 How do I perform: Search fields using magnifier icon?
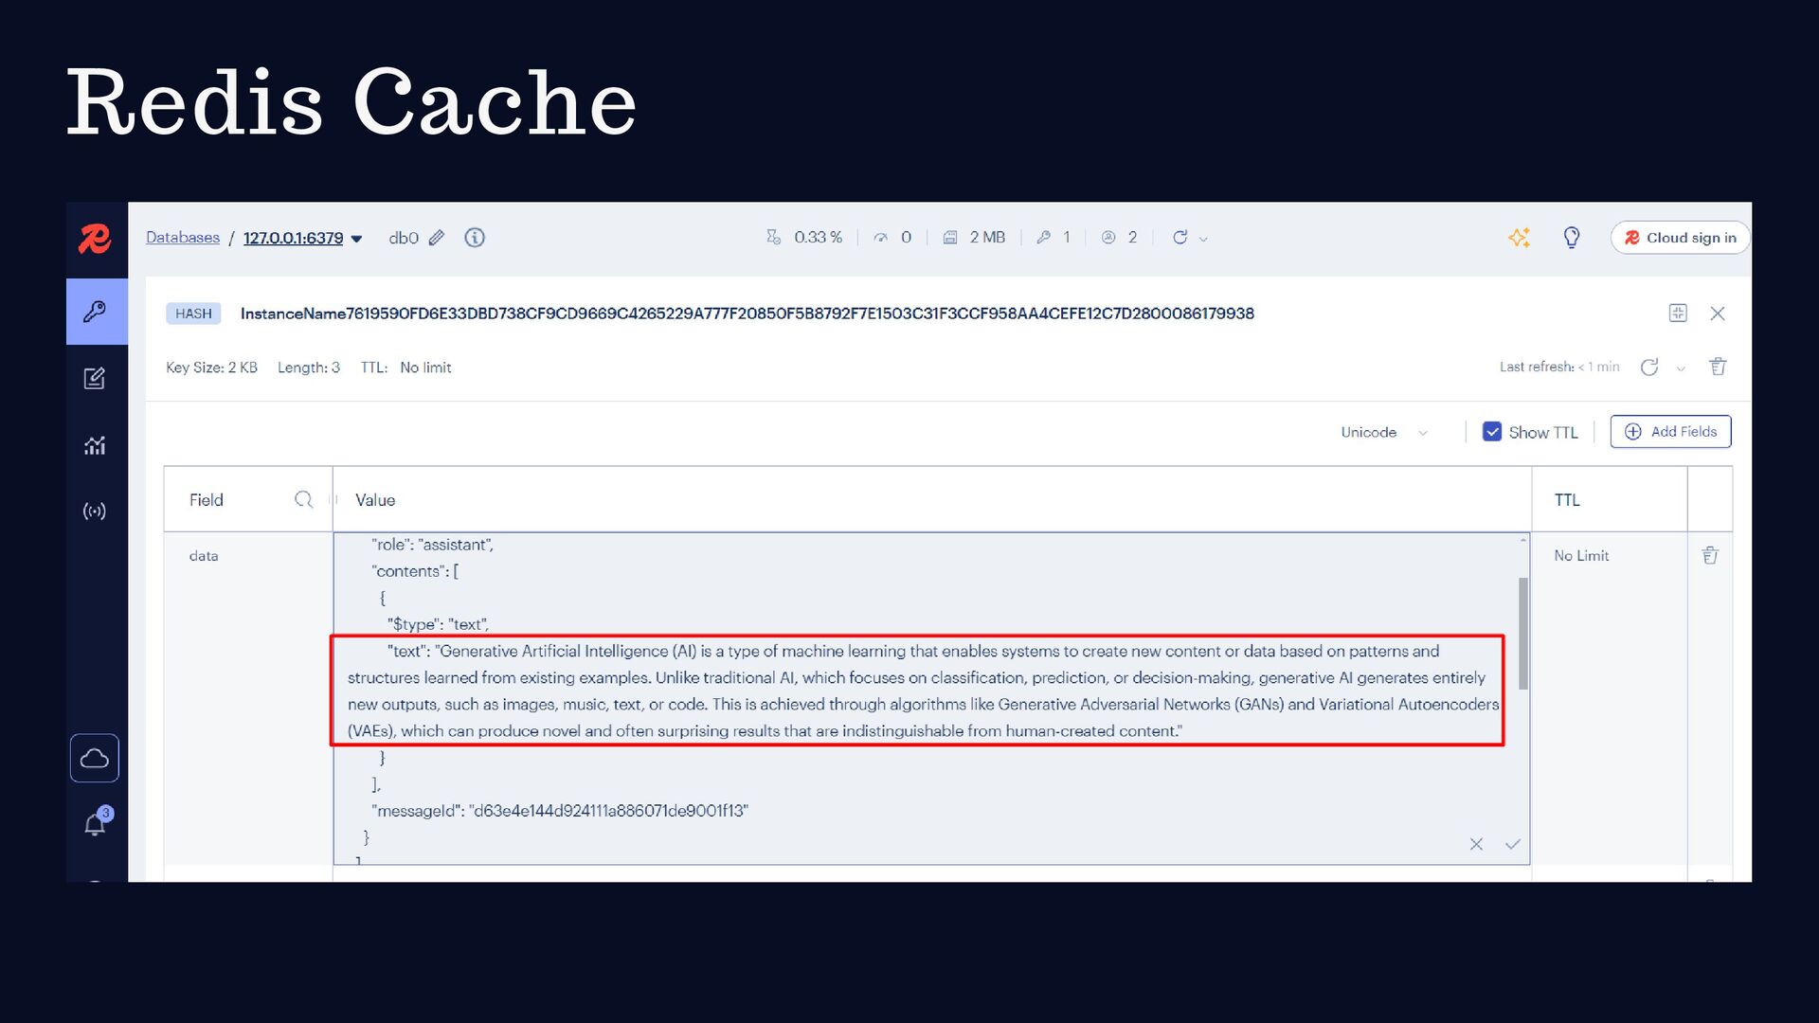click(303, 499)
